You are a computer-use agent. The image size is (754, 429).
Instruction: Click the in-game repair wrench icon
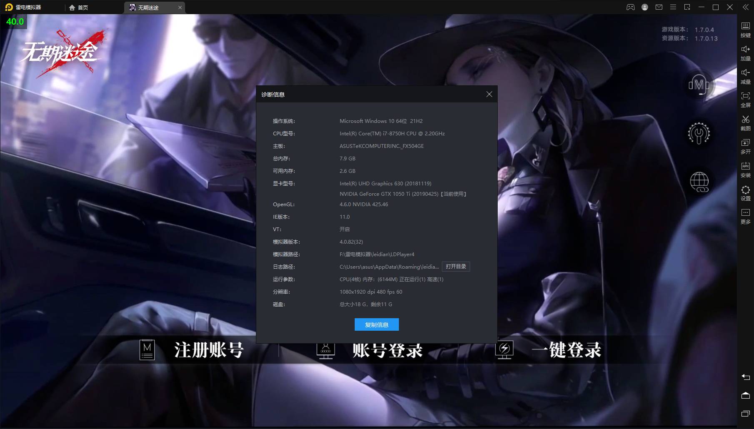click(699, 133)
